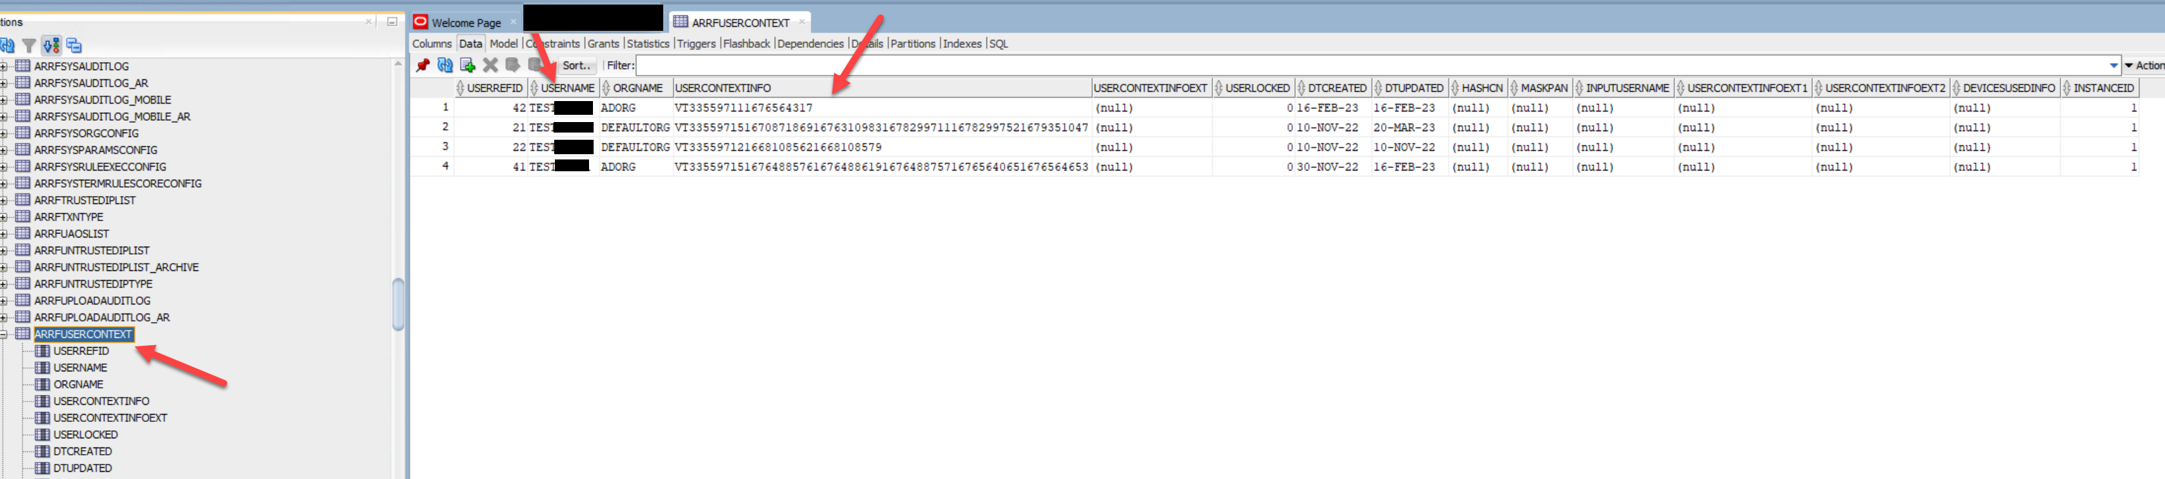Switch to the Welcome Page tab
Screen dimensions: 2165x479
click(466, 23)
